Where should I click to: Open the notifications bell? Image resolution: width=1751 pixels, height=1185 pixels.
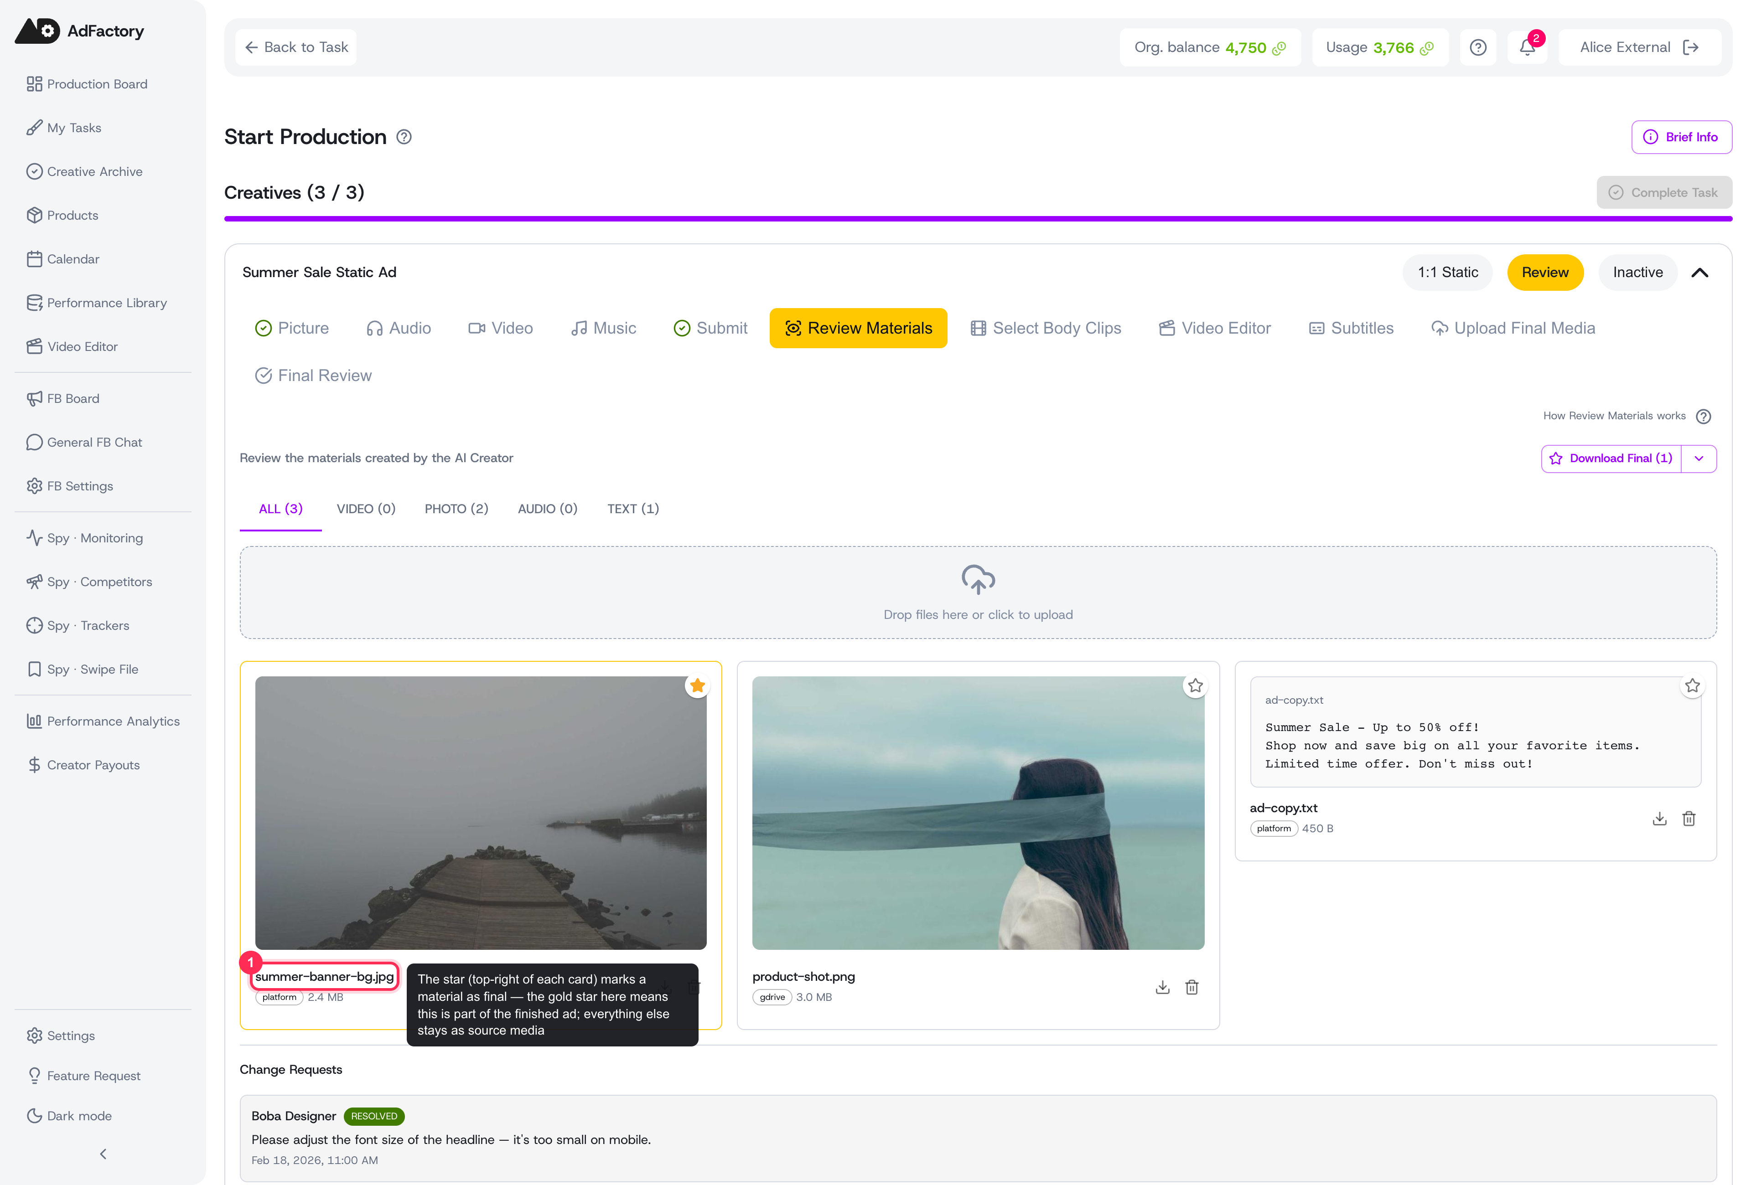click(1527, 47)
